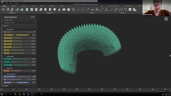Open the Curves group dropdown

tap(123, 13)
